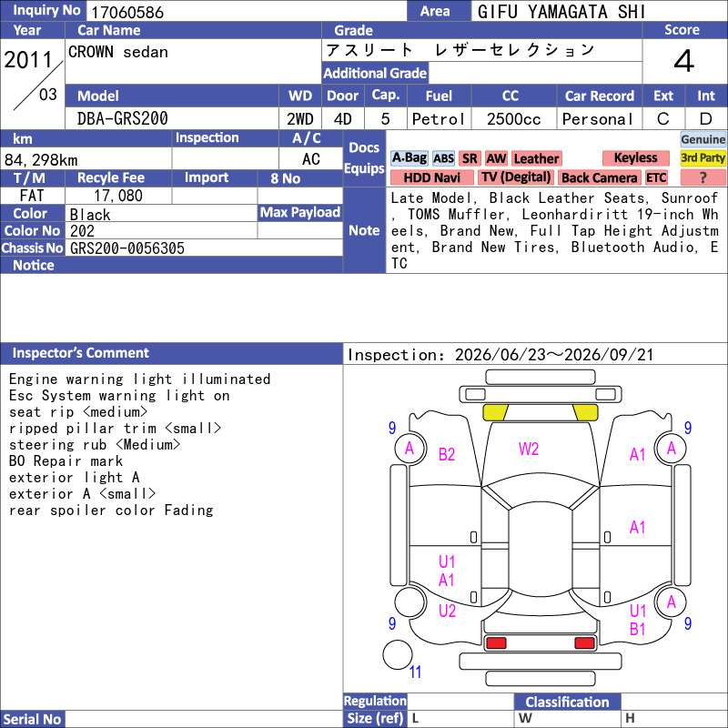Viewport: 728px width, 728px height.
Task: Click the A-Bag equipment badge
Action: point(409,158)
